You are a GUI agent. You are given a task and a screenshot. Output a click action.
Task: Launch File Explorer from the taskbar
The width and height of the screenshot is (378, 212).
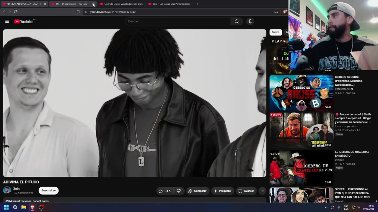(x=24, y=207)
